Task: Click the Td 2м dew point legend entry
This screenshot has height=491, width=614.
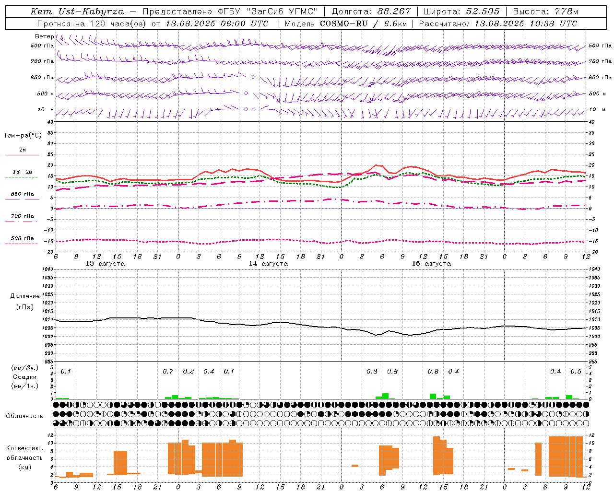Action: point(23,172)
